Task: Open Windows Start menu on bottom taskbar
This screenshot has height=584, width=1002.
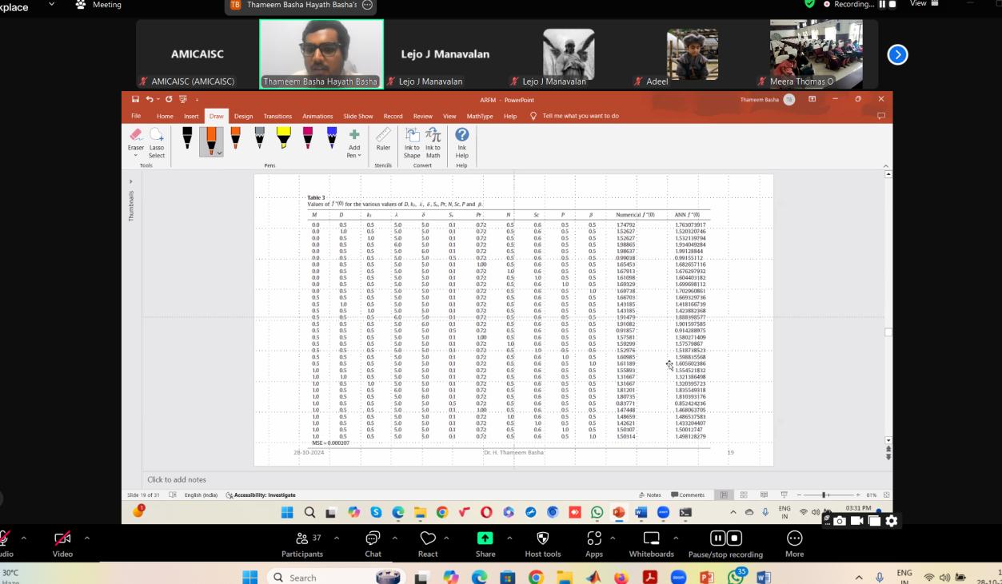Action: pos(250,577)
